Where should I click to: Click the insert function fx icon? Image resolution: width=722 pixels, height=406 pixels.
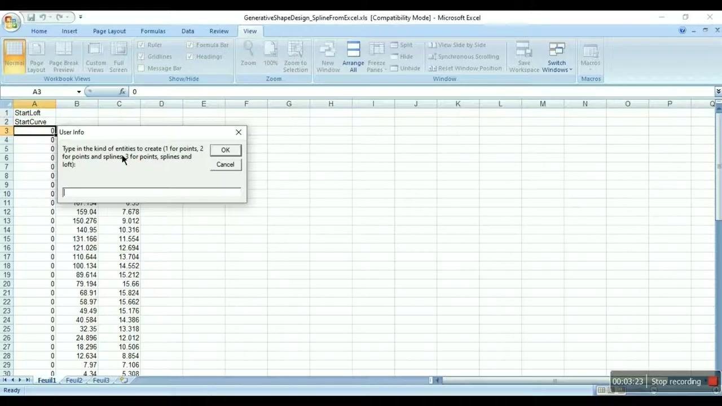[122, 91]
